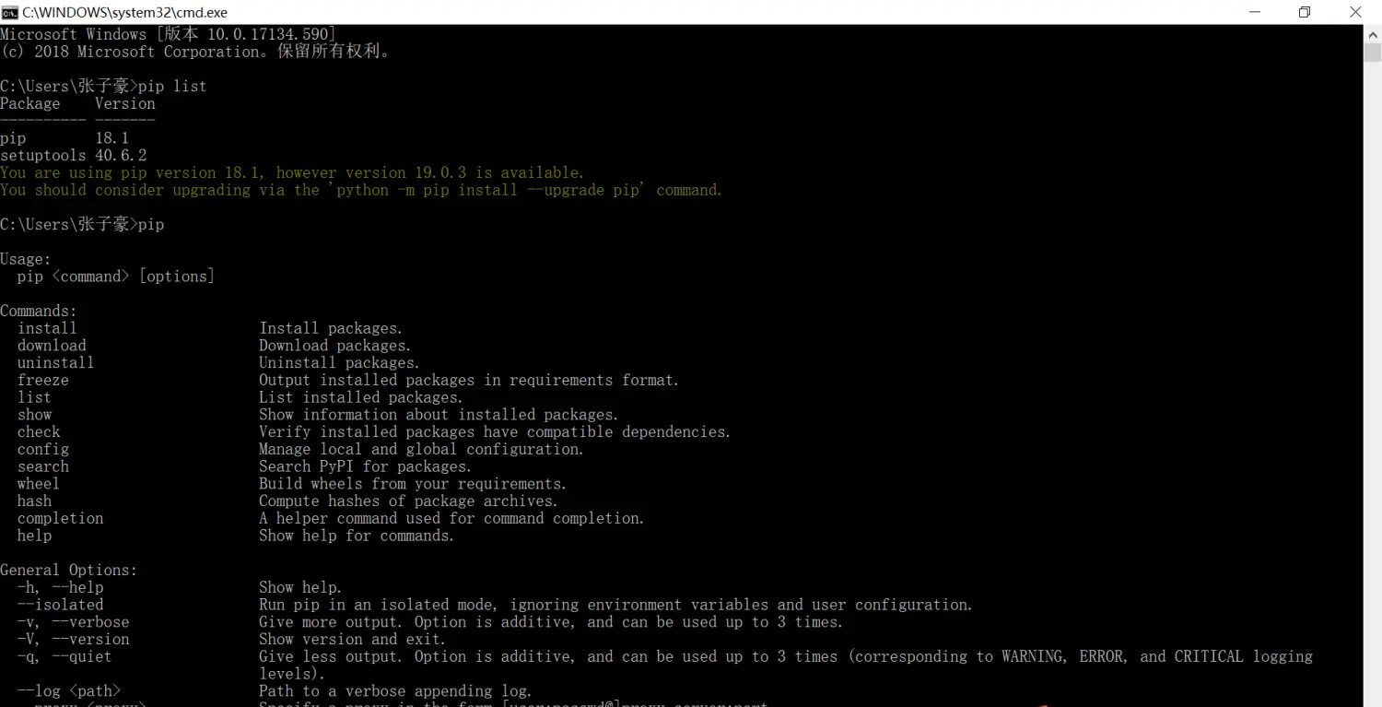
Task: Click the 'download' command name
Action: coord(52,346)
